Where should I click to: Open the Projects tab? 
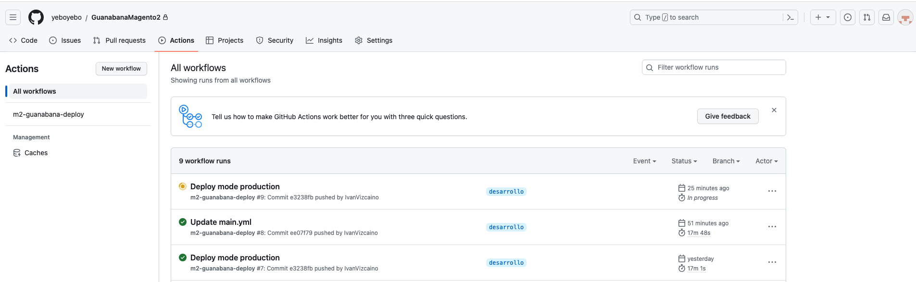(x=225, y=40)
